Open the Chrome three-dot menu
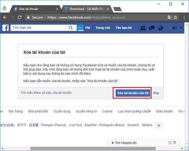This screenshot has height=151, width=189. [184, 17]
